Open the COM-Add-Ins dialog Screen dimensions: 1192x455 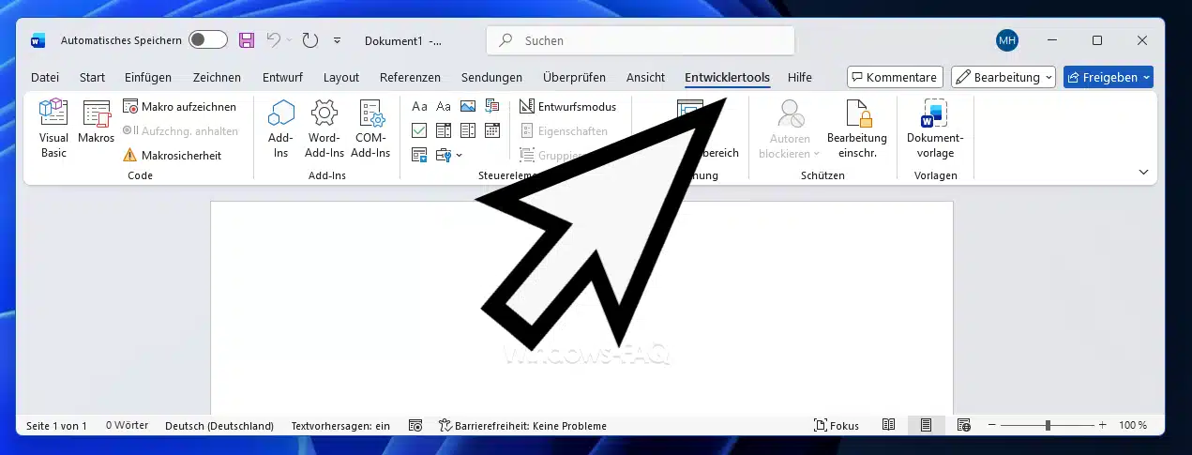[370, 129]
